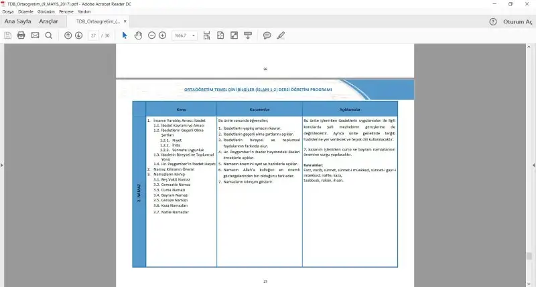Image resolution: width=536 pixels, height=287 pixels.
Task: Click the page title ORTAÖĞRETİM TEMEL DİNİ BİLGİLER
Action: click(258, 90)
